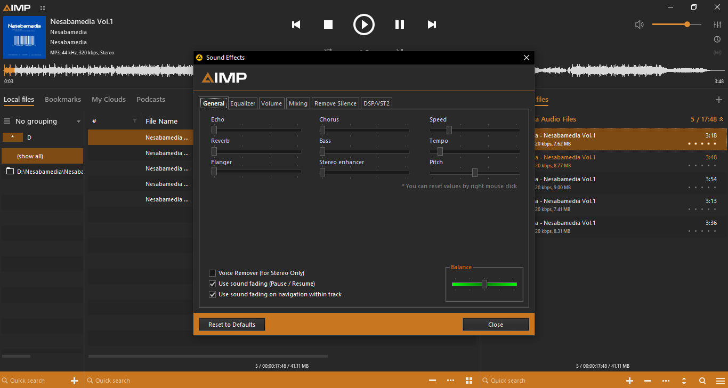Click the next track button
Image resolution: width=728 pixels, height=388 pixels.
coord(432,25)
